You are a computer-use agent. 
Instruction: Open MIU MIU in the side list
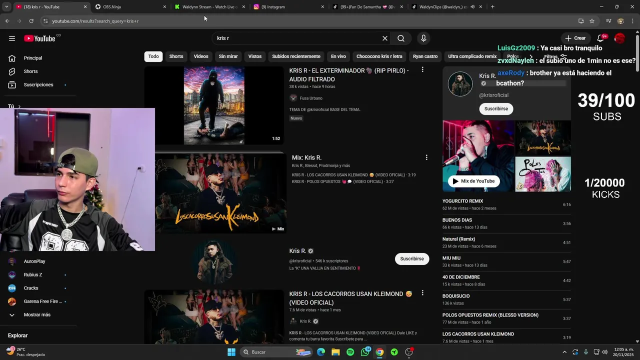coord(506,261)
